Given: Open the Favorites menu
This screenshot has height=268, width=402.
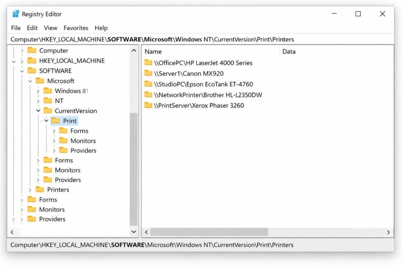Looking at the screenshot, I should 76,28.
